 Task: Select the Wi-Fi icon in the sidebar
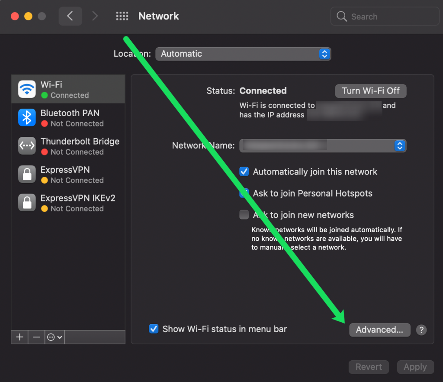(x=26, y=89)
